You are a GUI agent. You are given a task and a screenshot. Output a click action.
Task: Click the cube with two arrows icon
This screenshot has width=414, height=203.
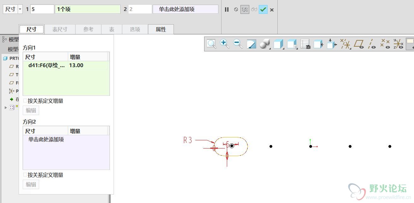click(x=332, y=44)
